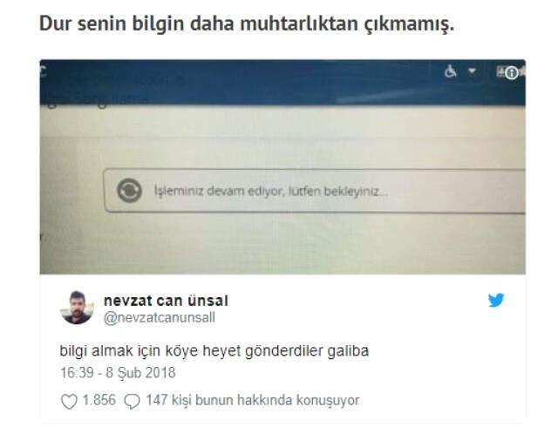
Task: Open the 16:39 - 8 Şub 2018 timestamp
Action: pyautogui.click(x=118, y=373)
